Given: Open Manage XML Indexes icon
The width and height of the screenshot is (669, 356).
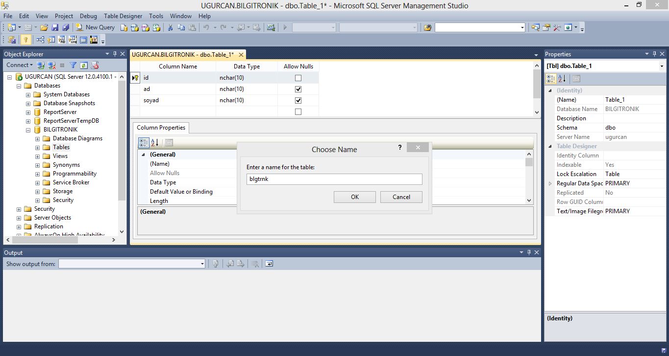Looking at the screenshot, I should 73,40.
